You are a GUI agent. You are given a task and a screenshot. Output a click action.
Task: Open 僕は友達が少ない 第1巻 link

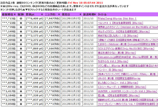117,53
